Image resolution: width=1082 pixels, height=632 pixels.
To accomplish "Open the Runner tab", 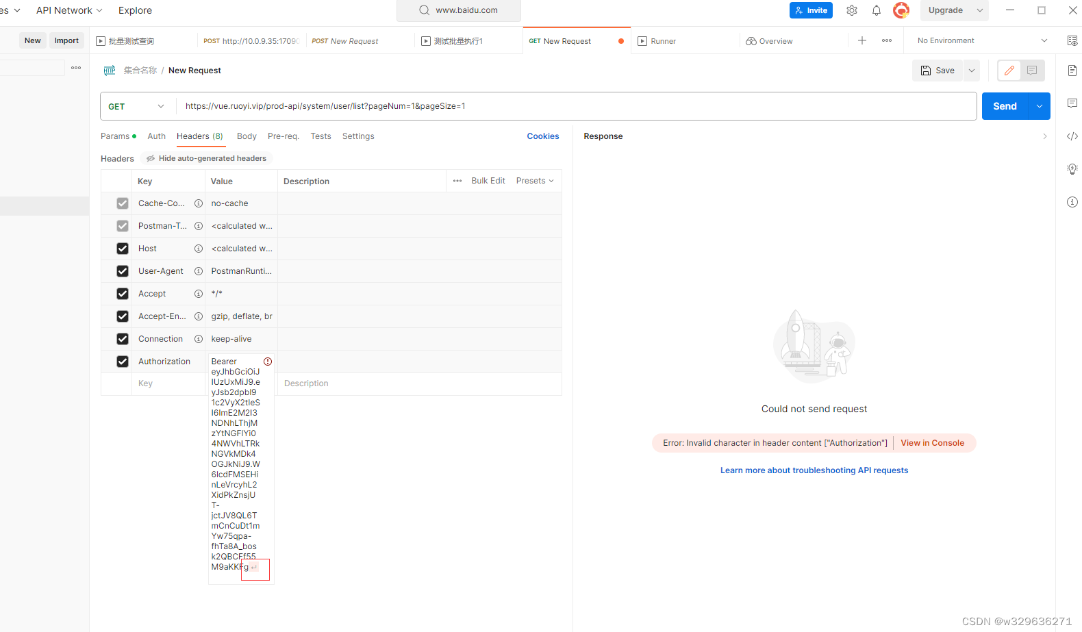I will (x=685, y=41).
